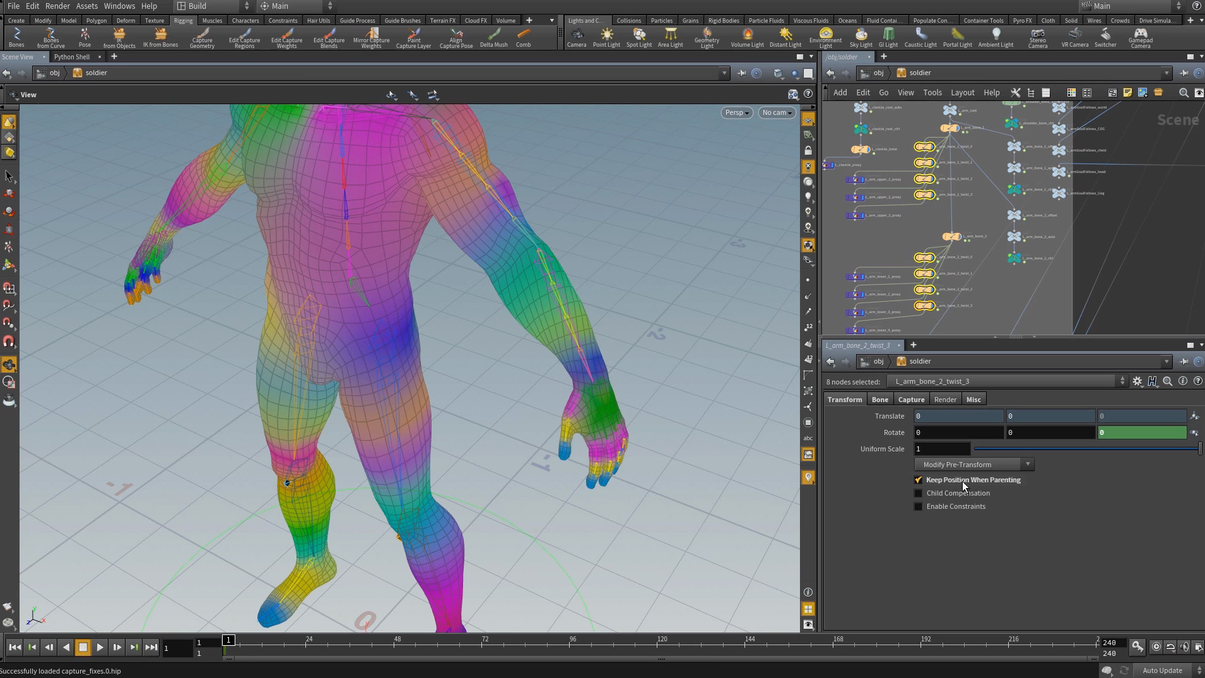Select the Mirror Capture Weights tool
1205x678 pixels.
(x=371, y=38)
